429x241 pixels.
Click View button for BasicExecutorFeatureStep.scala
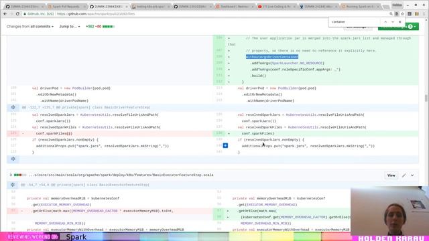[391, 175]
